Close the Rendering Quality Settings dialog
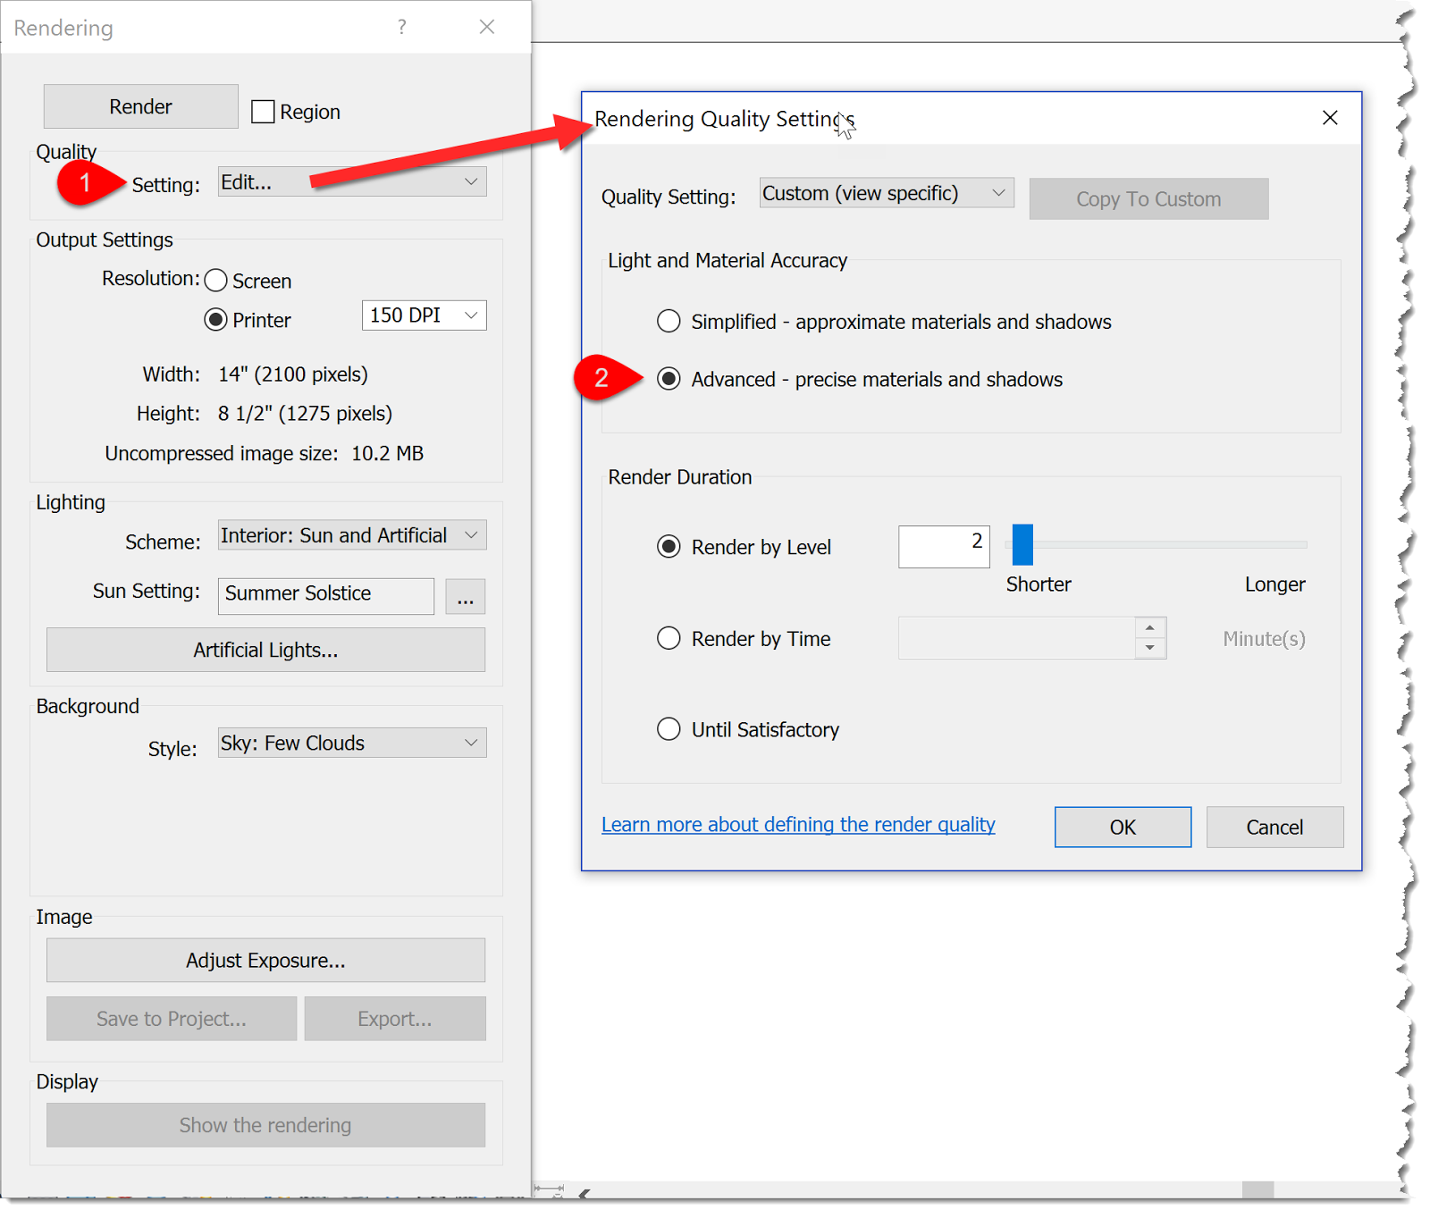Viewport: 1430px width, 1210px height. (x=1330, y=118)
